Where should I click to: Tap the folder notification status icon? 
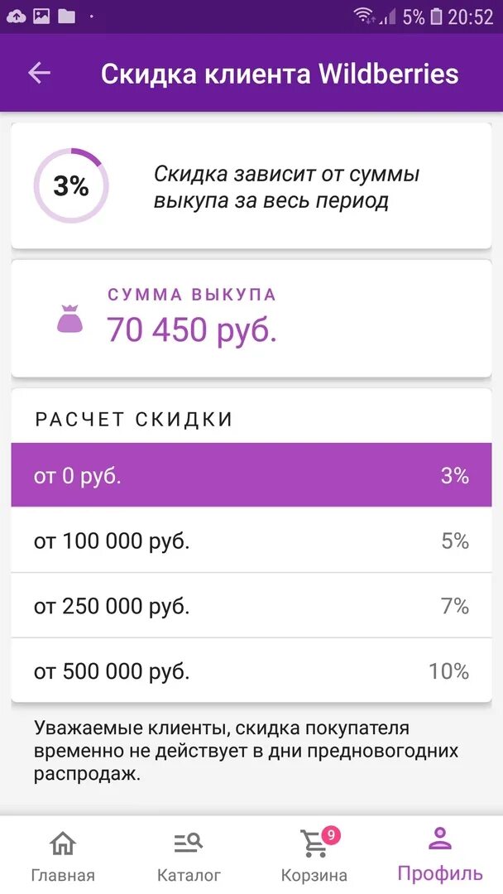[66, 17]
